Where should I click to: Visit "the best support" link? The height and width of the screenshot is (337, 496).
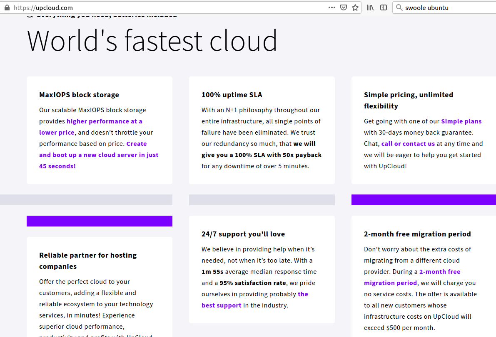tap(222, 305)
